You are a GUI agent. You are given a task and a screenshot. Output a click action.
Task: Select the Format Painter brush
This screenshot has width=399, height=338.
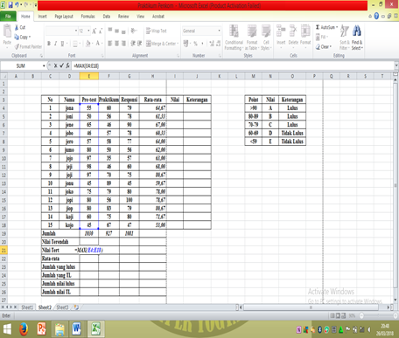17,46
